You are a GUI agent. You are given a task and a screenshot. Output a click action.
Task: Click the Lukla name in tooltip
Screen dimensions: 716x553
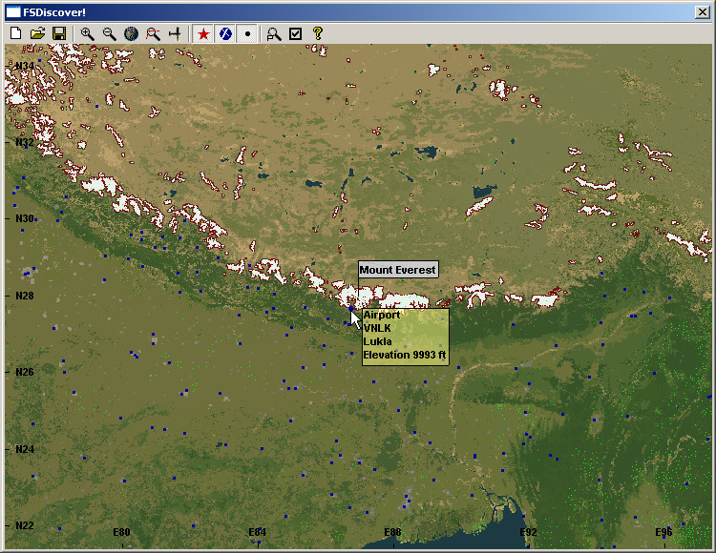click(x=378, y=341)
